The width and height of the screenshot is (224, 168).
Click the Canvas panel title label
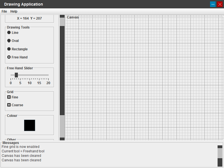73,17
